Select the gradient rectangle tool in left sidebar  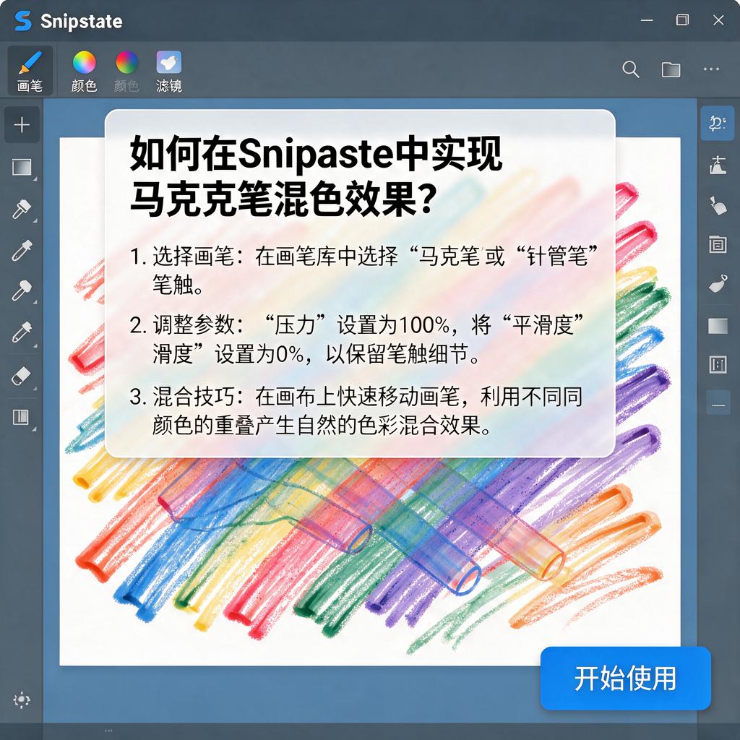pos(22,167)
